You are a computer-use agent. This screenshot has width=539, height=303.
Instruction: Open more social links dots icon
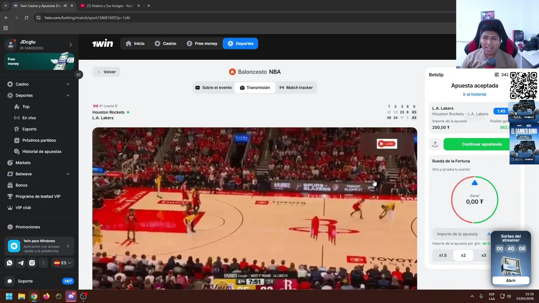[43, 263]
